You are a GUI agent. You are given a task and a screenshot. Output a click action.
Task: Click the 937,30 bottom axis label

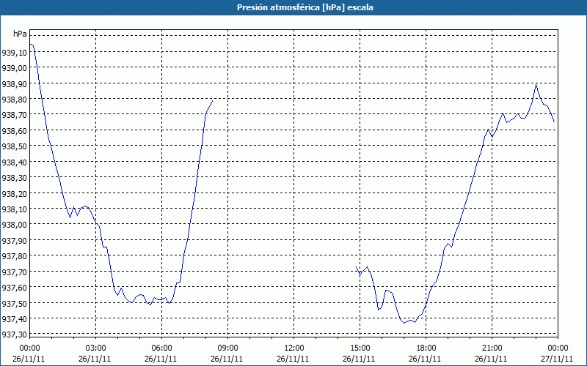[x=14, y=335]
